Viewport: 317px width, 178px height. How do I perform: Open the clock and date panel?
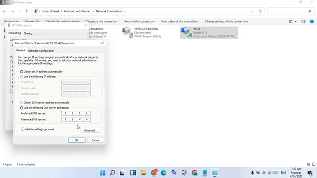click(296, 173)
